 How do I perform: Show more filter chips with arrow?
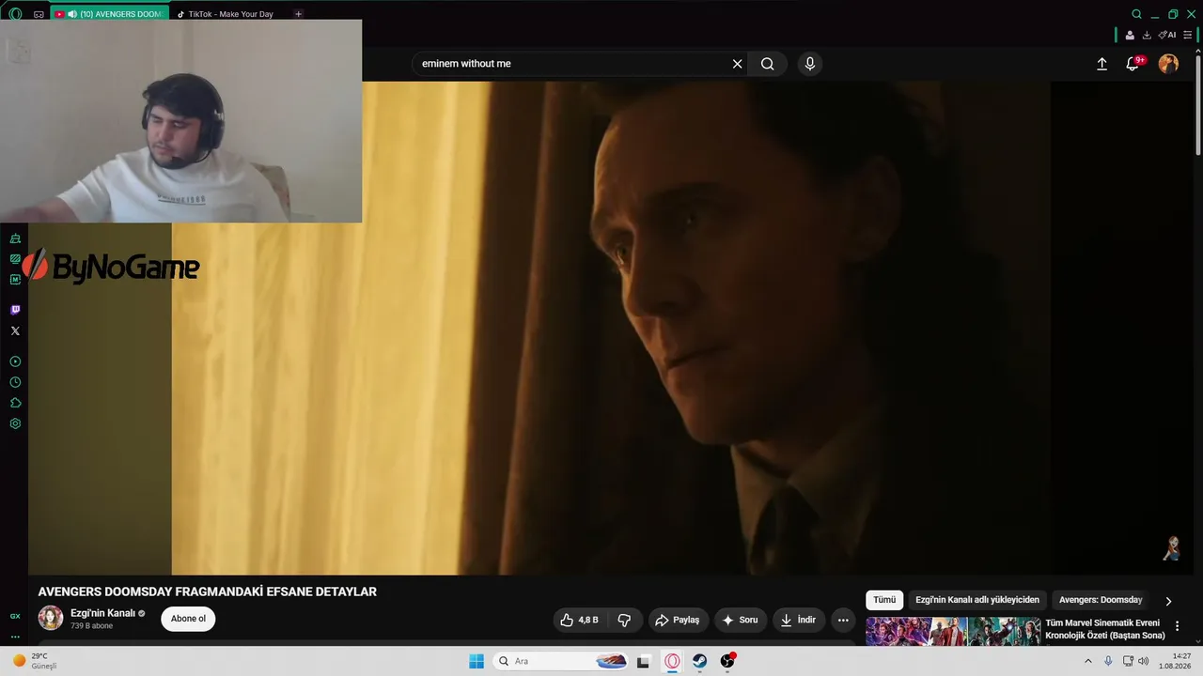pos(1168,601)
